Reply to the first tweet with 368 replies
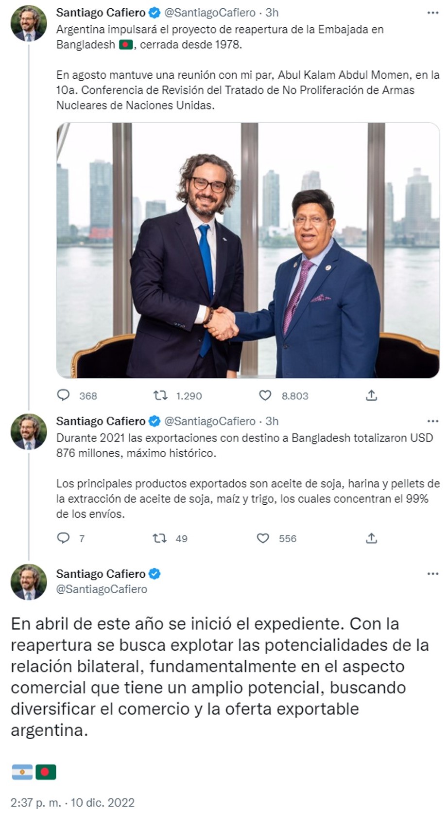Screen dimensions: 448x815 point(64,395)
